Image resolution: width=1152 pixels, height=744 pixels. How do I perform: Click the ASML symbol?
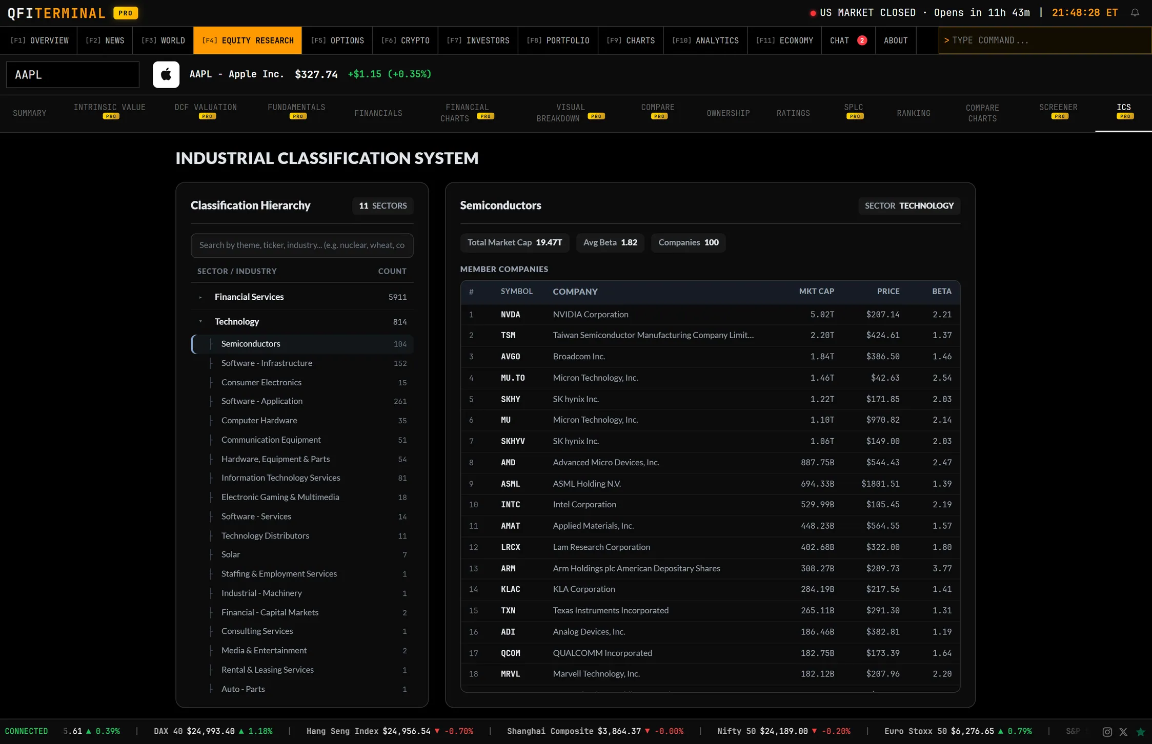tap(510, 484)
